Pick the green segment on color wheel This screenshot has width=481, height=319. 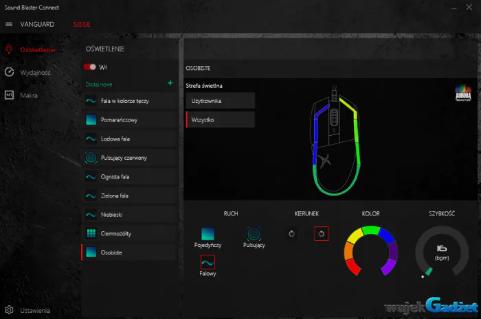(x=371, y=230)
